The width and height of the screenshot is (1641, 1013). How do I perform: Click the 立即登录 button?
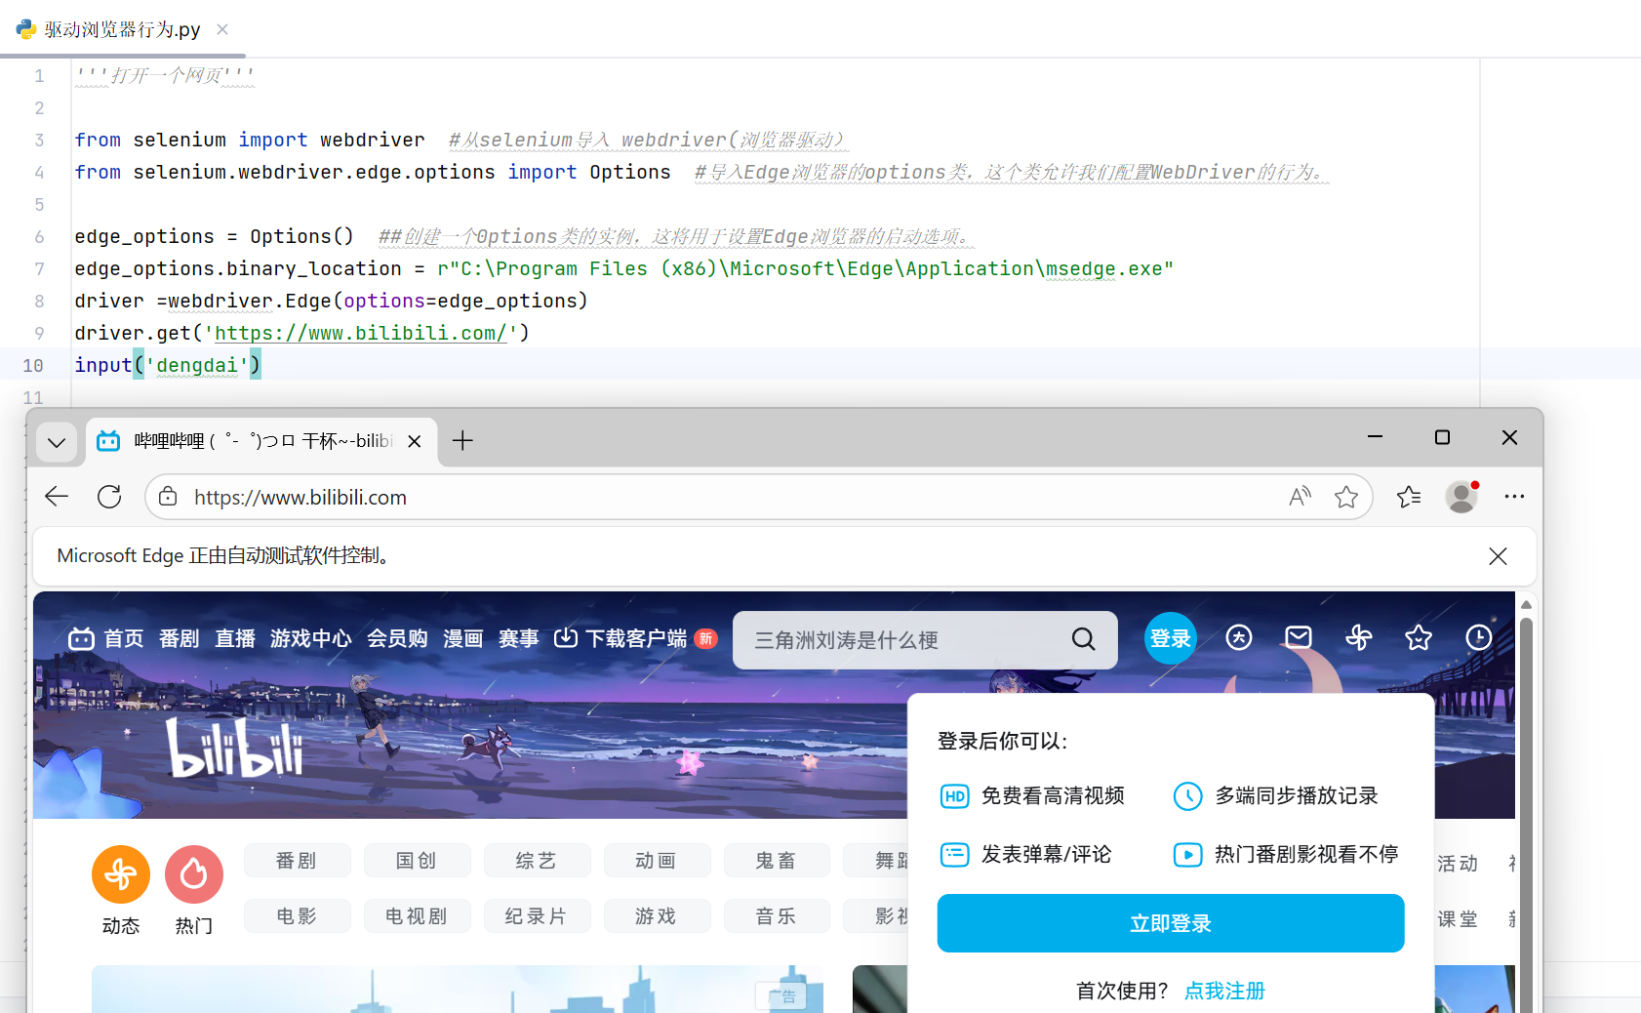pos(1171,923)
